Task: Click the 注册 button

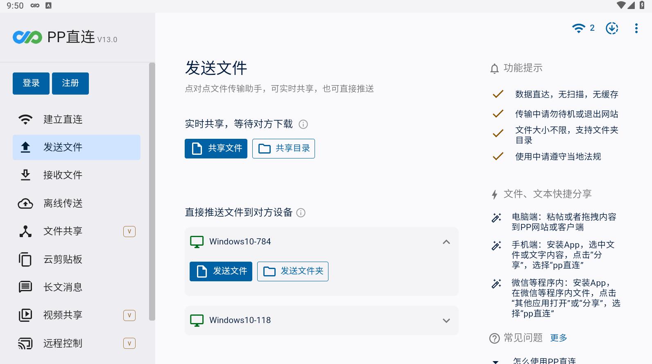Action: 70,83
